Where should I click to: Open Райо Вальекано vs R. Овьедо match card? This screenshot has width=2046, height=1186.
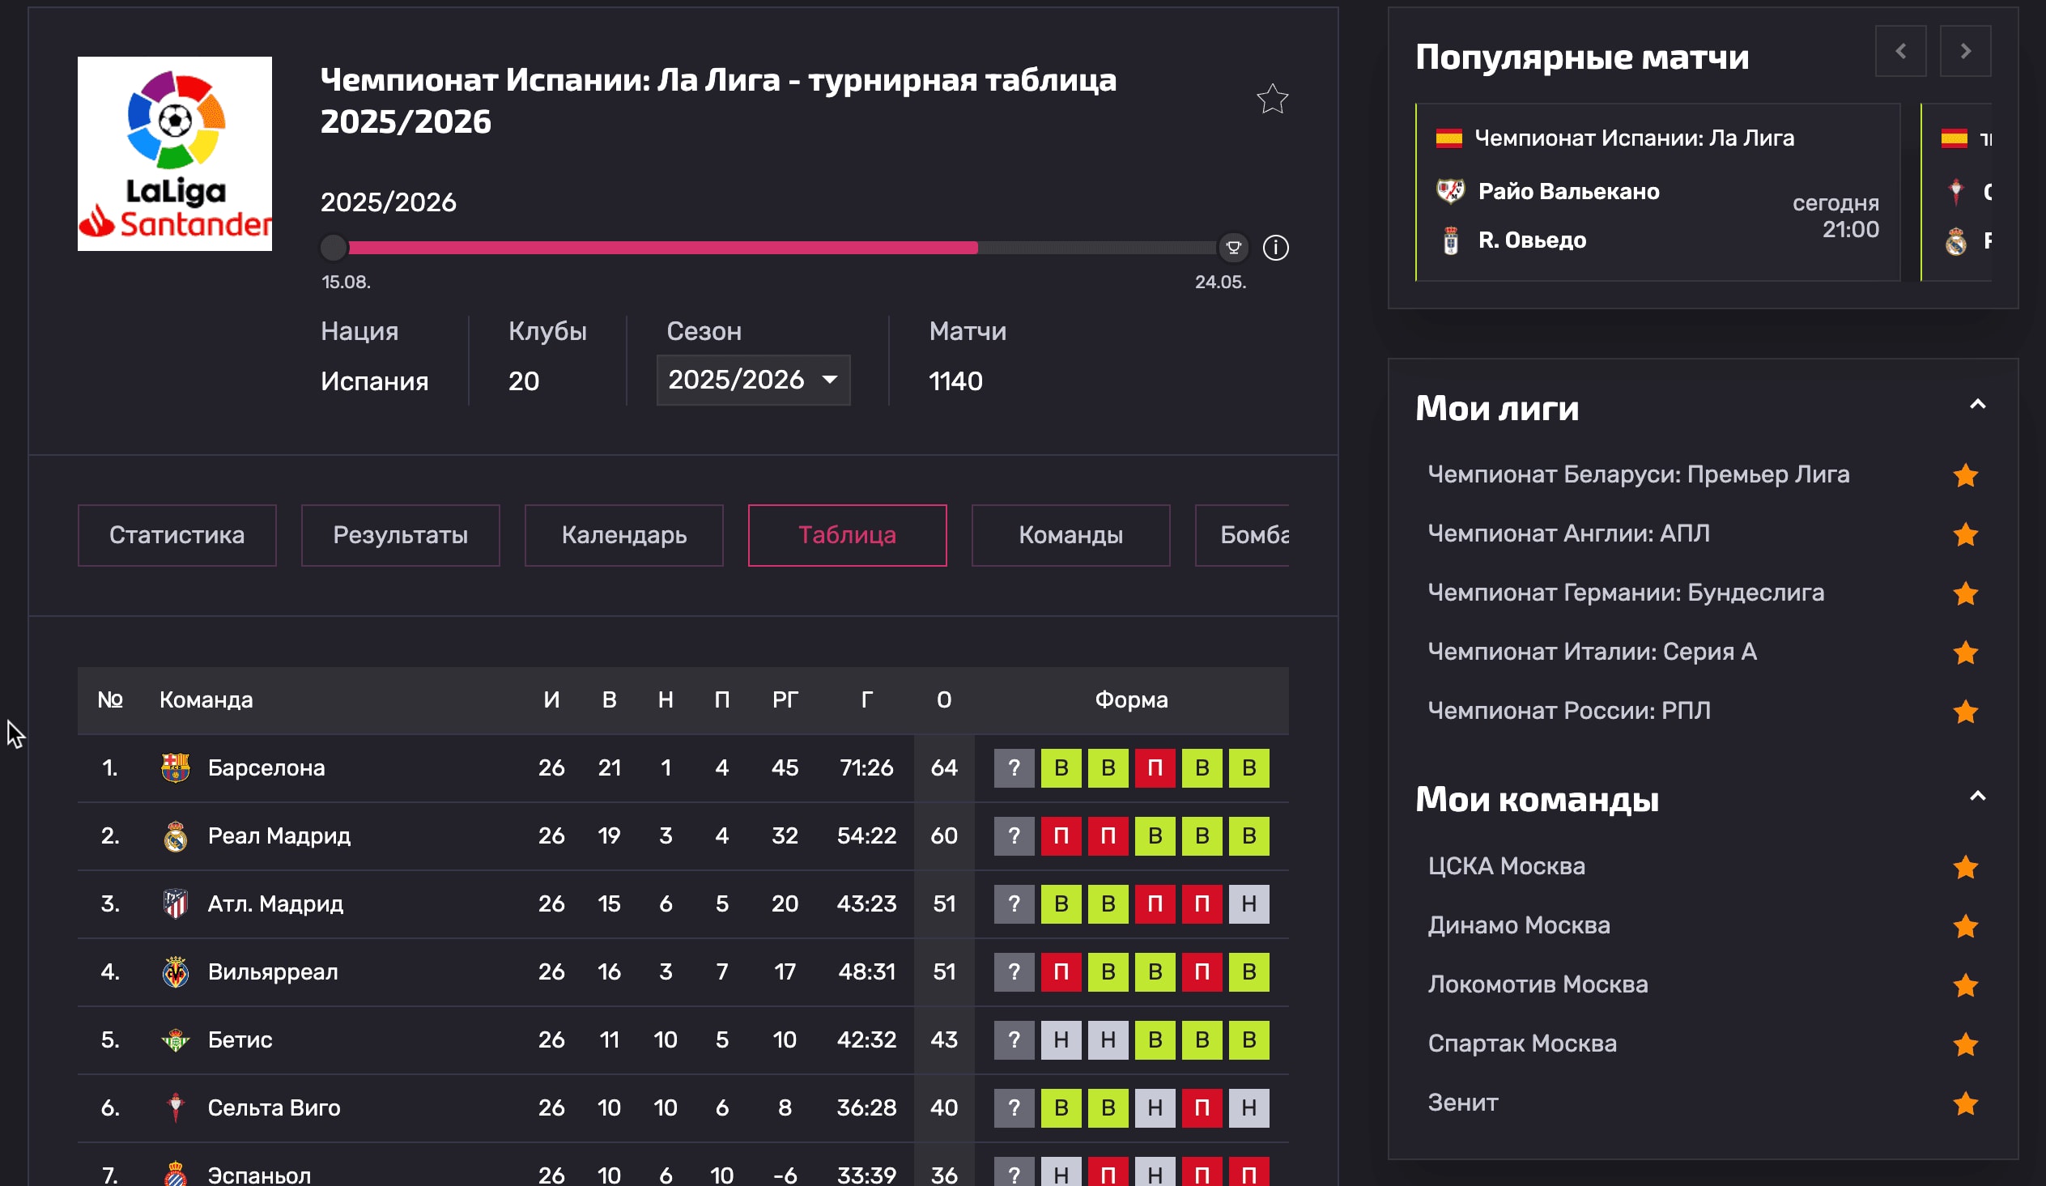tap(1658, 193)
